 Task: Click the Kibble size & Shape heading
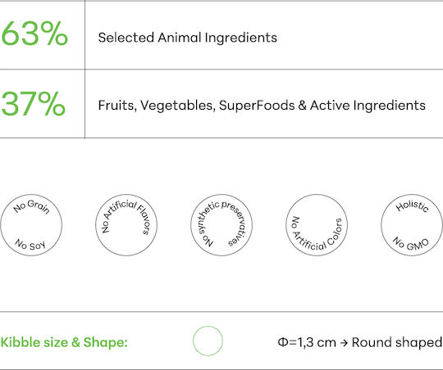click(64, 342)
